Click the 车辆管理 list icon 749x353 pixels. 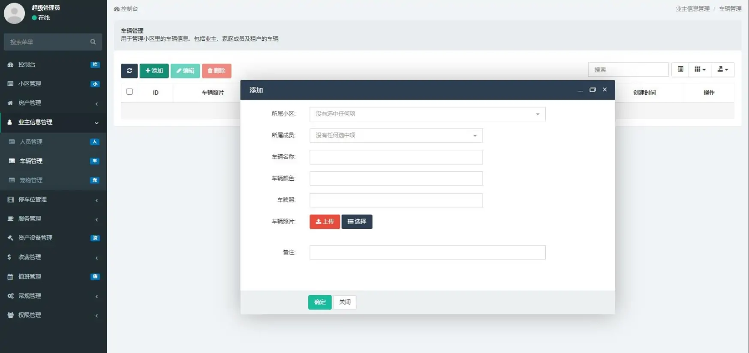tap(12, 161)
